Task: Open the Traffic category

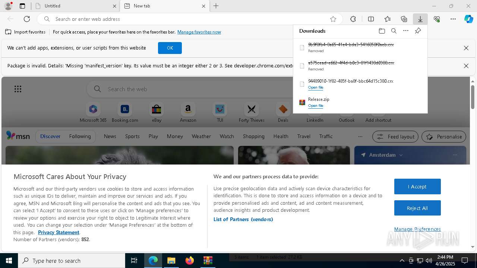Action: pos(326,136)
